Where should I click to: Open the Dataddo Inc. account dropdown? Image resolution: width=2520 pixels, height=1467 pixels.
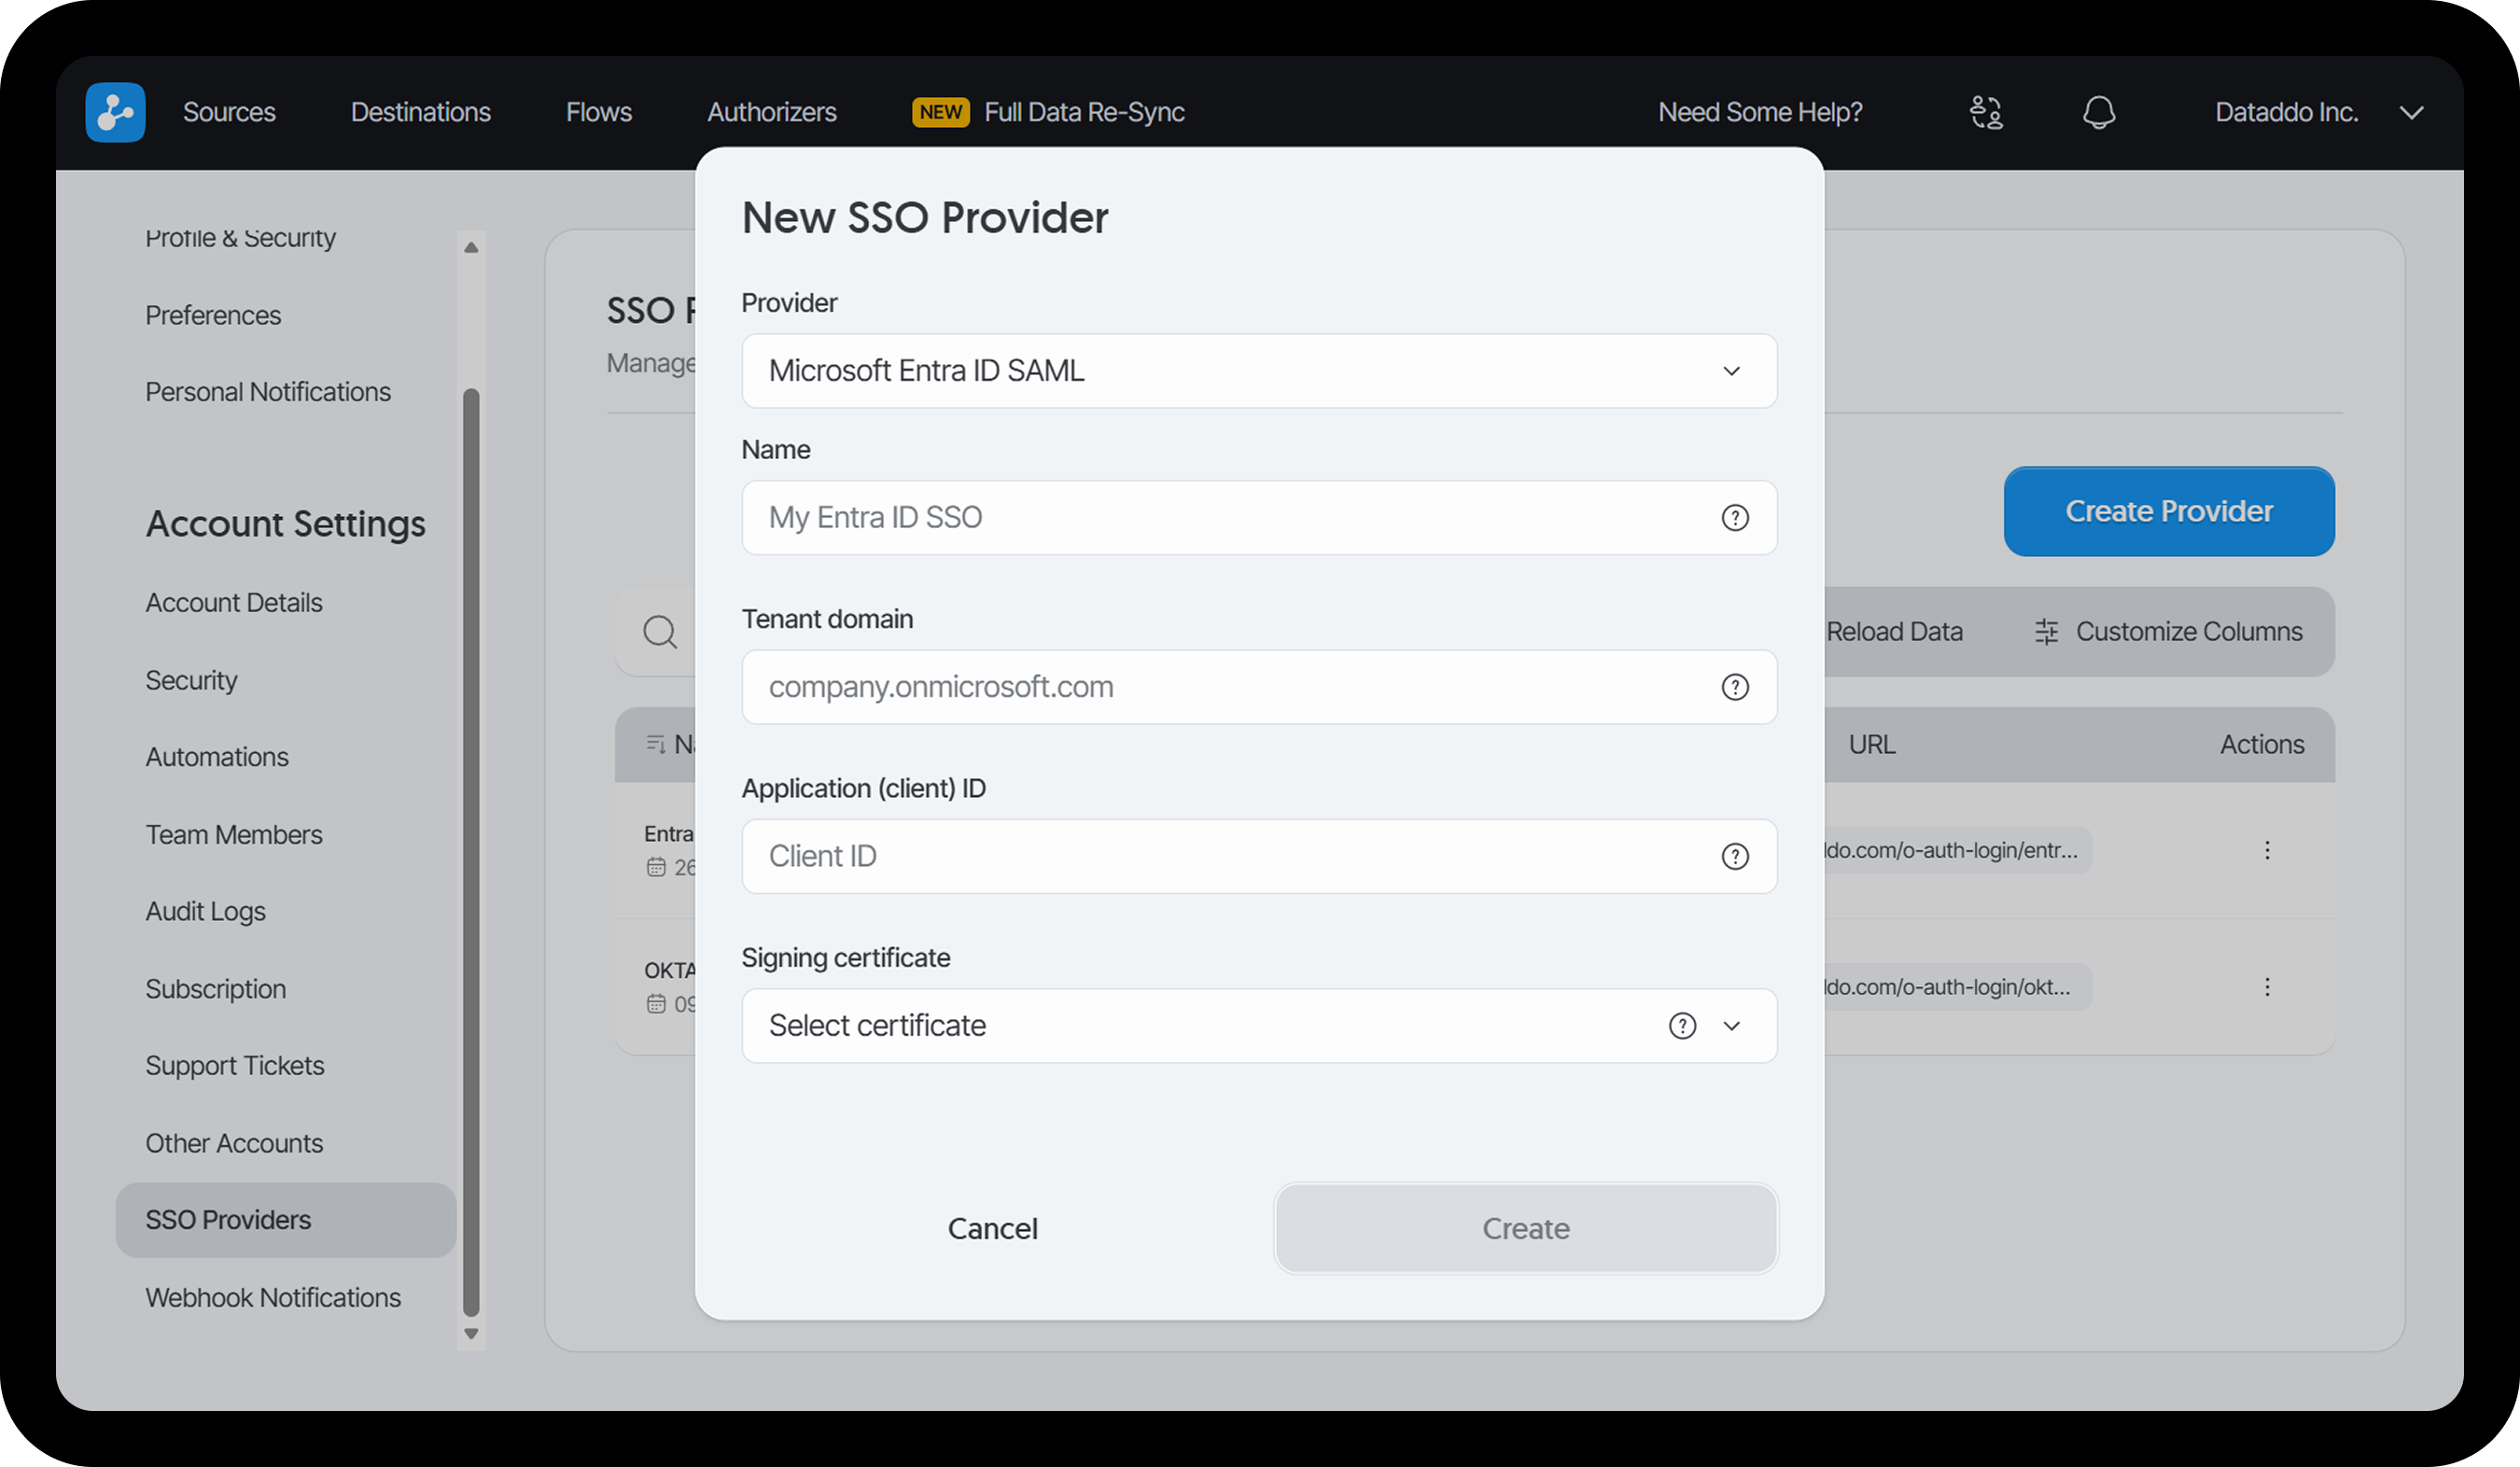pos(2412,112)
